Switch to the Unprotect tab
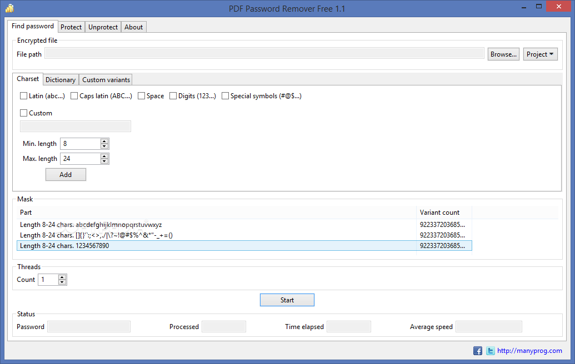575x364 pixels. tap(103, 27)
